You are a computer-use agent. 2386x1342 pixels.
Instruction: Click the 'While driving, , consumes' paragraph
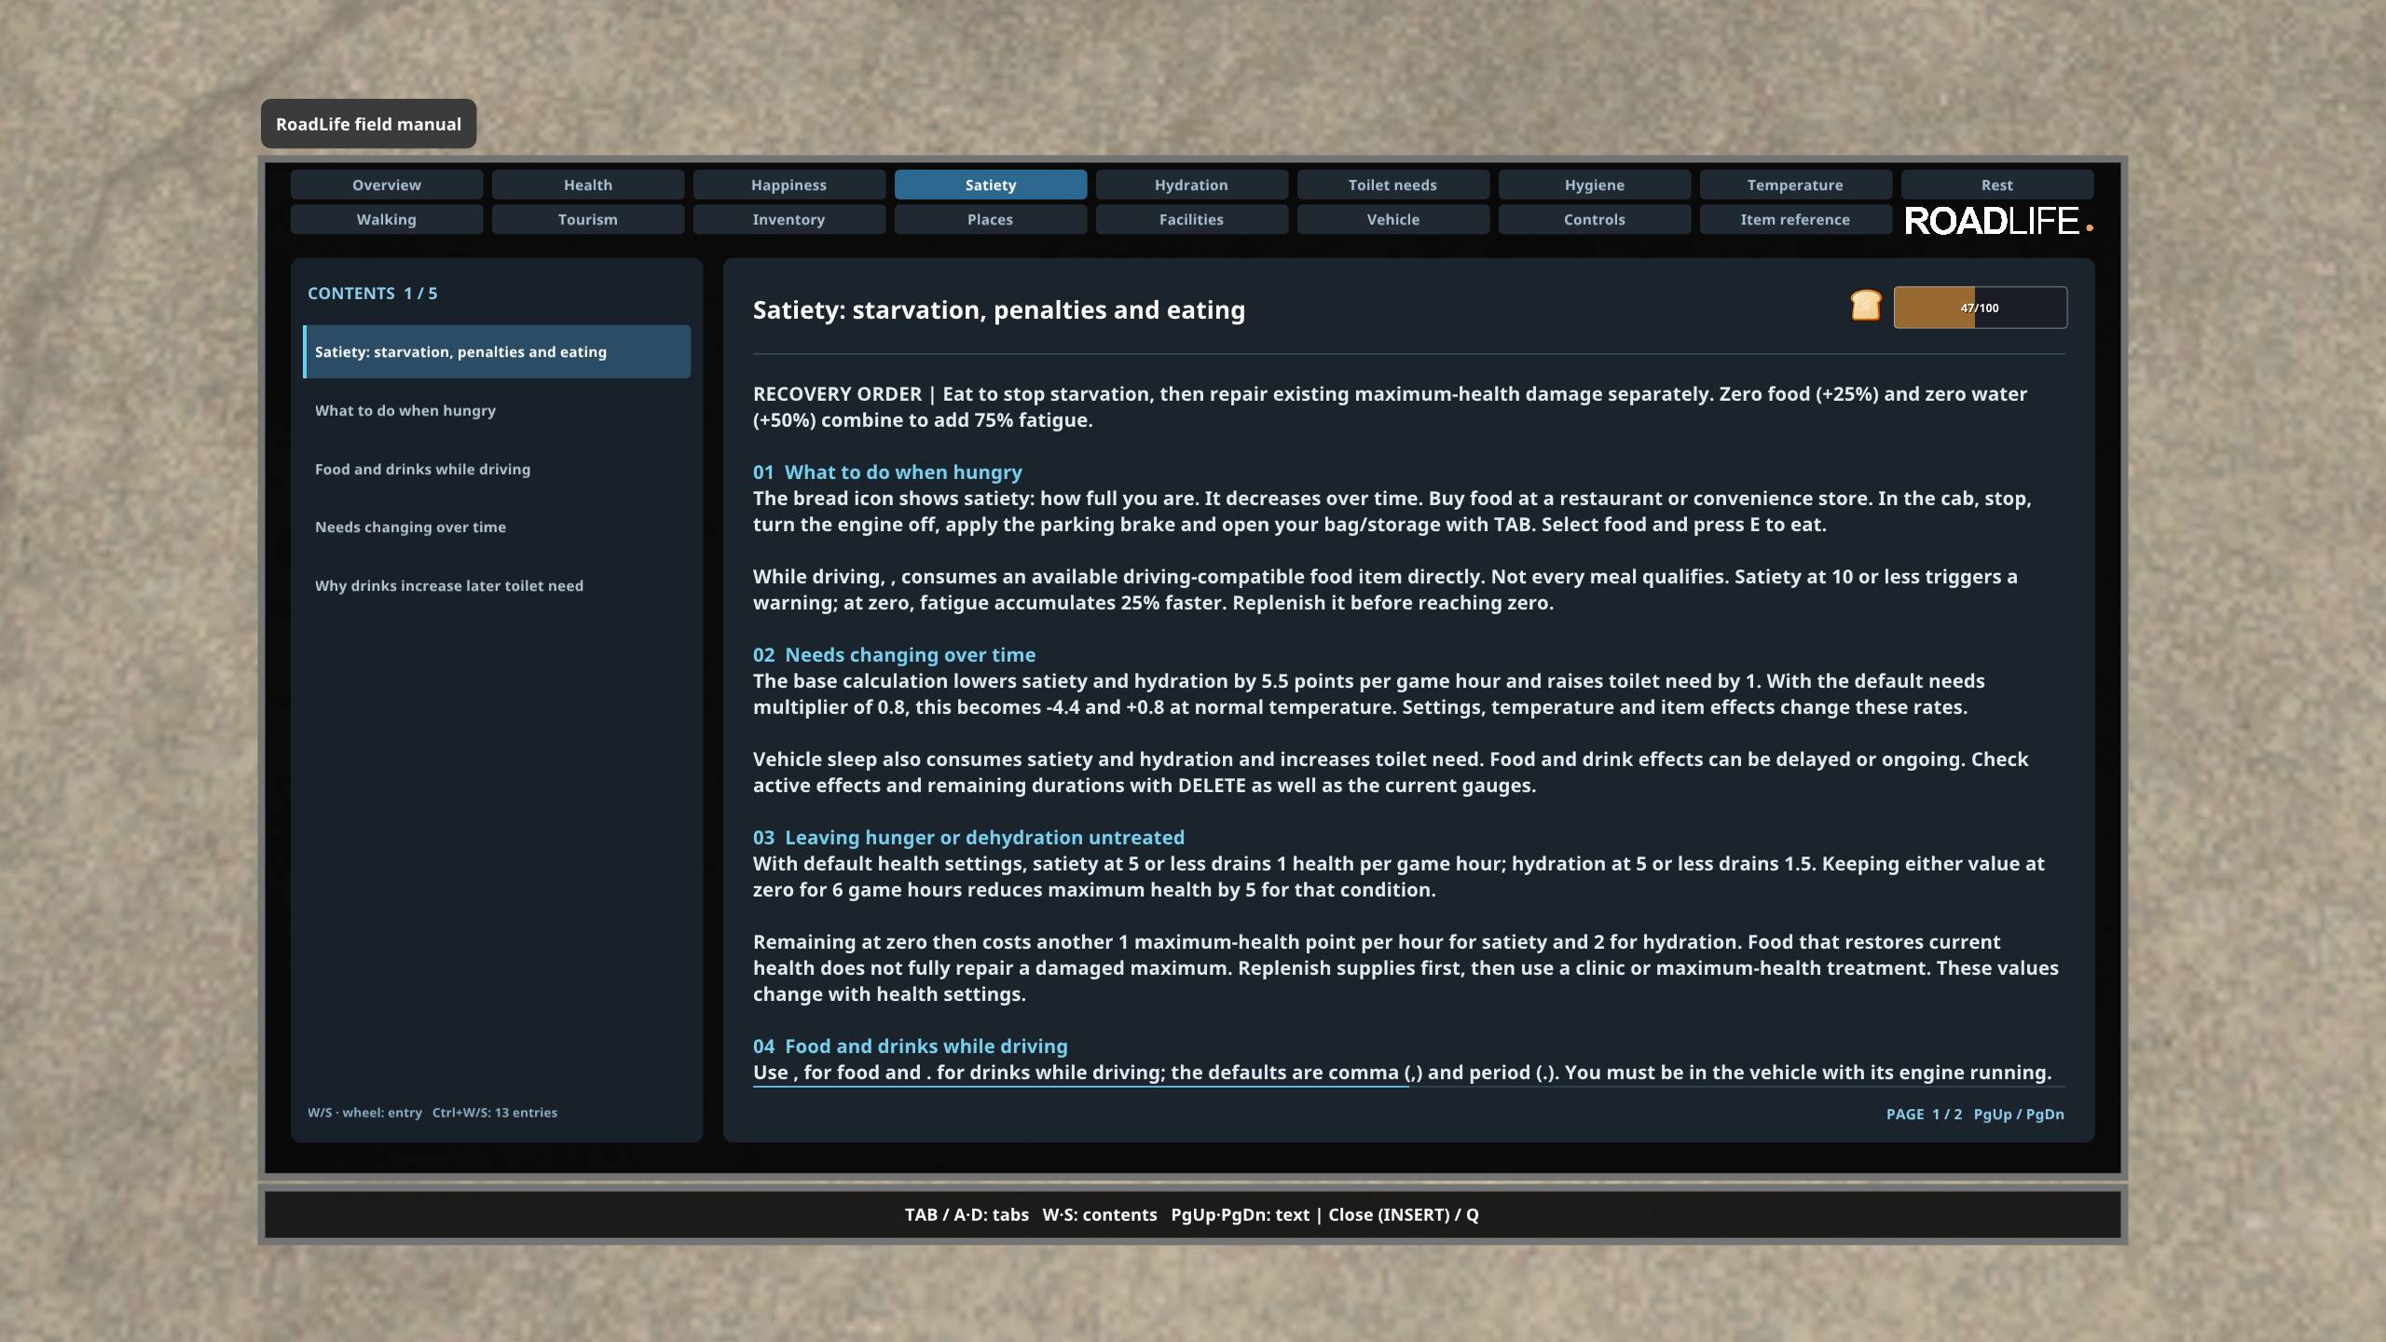[1385, 589]
